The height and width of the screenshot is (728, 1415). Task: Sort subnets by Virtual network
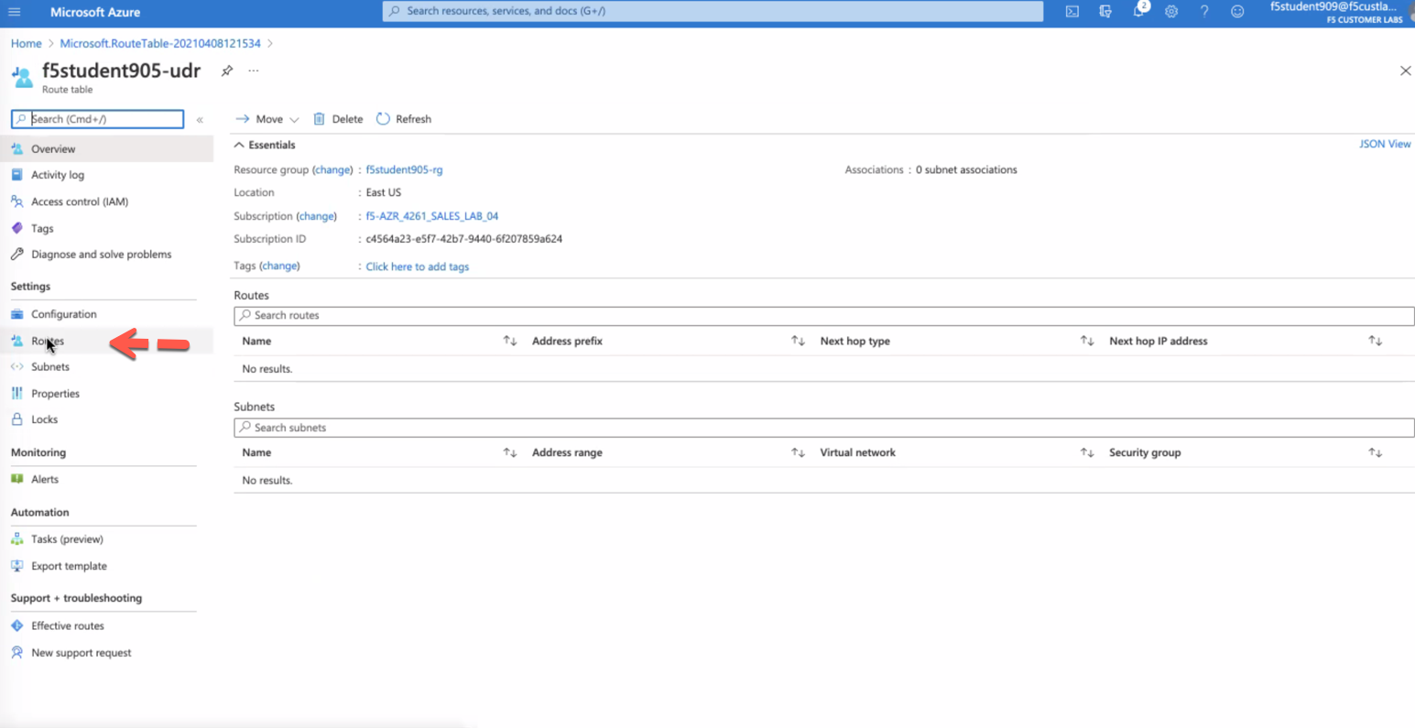point(1087,452)
